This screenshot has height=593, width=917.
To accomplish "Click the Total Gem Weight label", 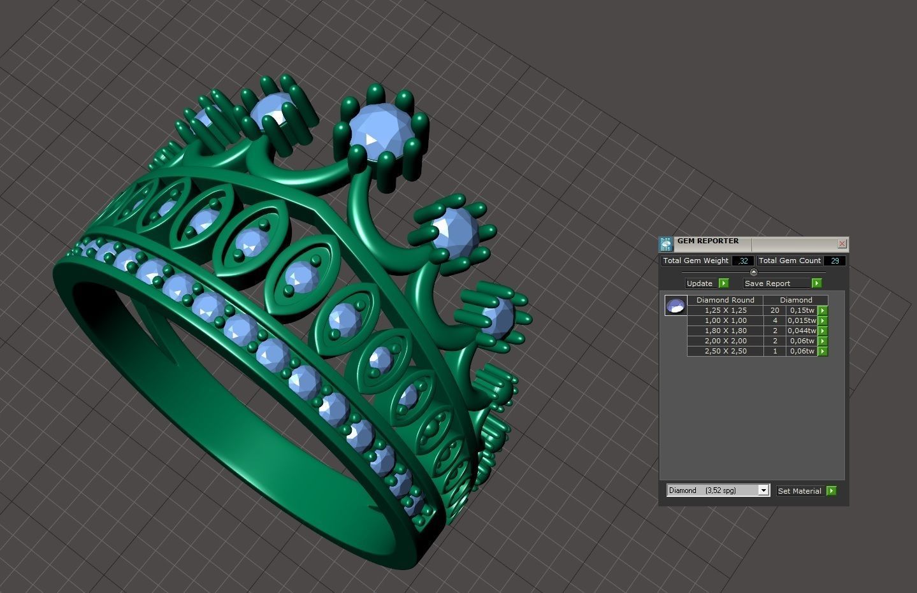I will 696,261.
